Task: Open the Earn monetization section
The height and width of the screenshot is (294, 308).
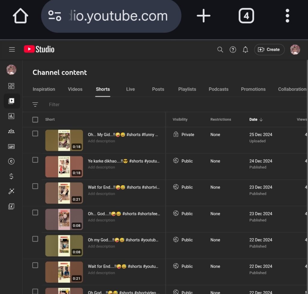Action: point(11,176)
